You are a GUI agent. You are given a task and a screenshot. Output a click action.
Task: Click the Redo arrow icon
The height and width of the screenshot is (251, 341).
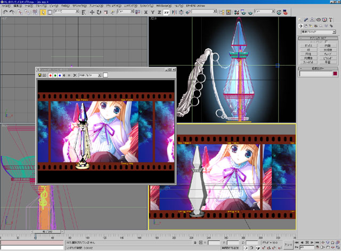pos(12,12)
